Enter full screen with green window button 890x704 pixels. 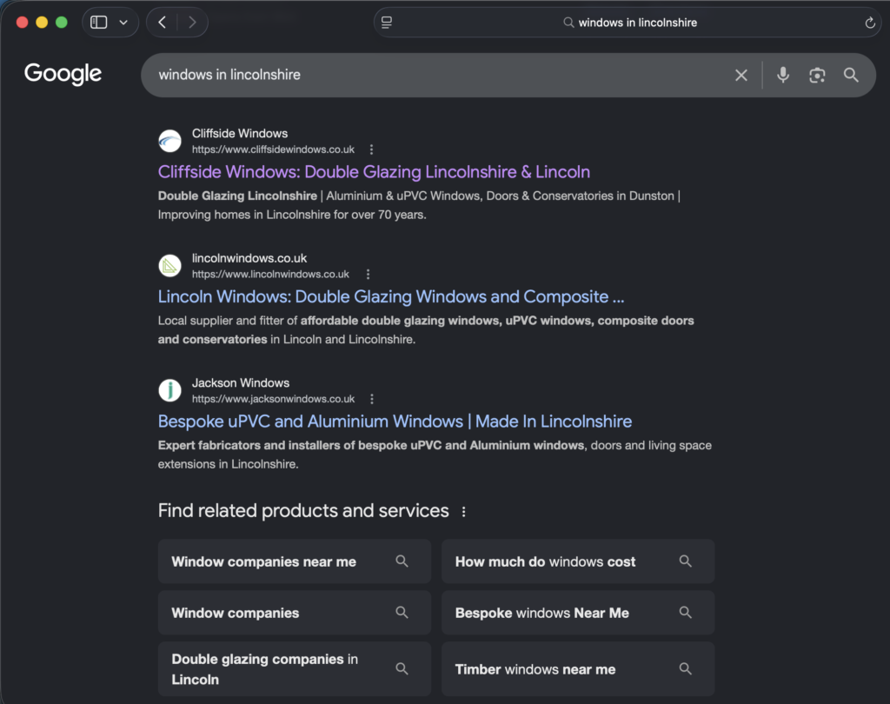(62, 22)
